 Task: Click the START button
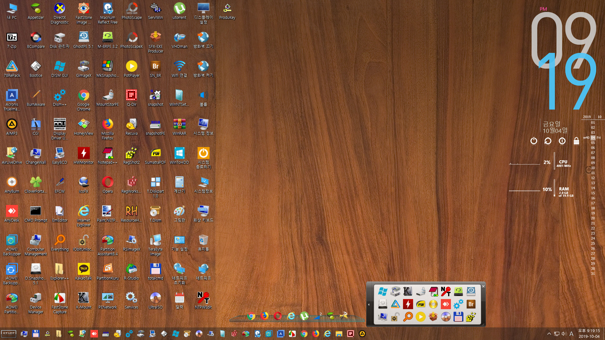pos(9,334)
